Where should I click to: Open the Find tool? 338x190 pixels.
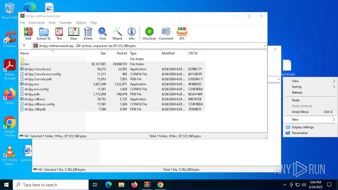[102, 34]
